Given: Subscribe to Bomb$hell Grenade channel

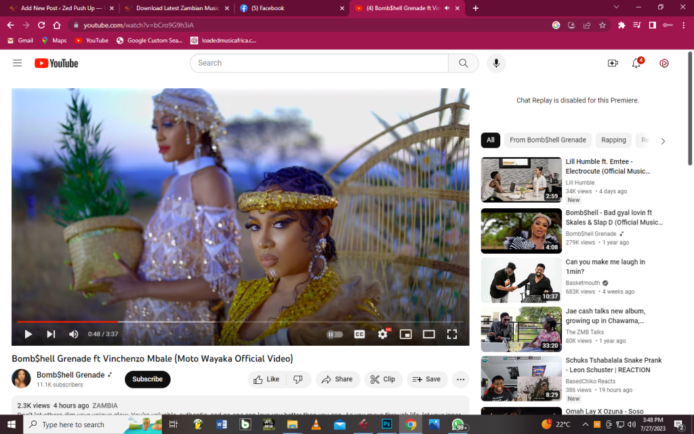Looking at the screenshot, I should [x=147, y=379].
